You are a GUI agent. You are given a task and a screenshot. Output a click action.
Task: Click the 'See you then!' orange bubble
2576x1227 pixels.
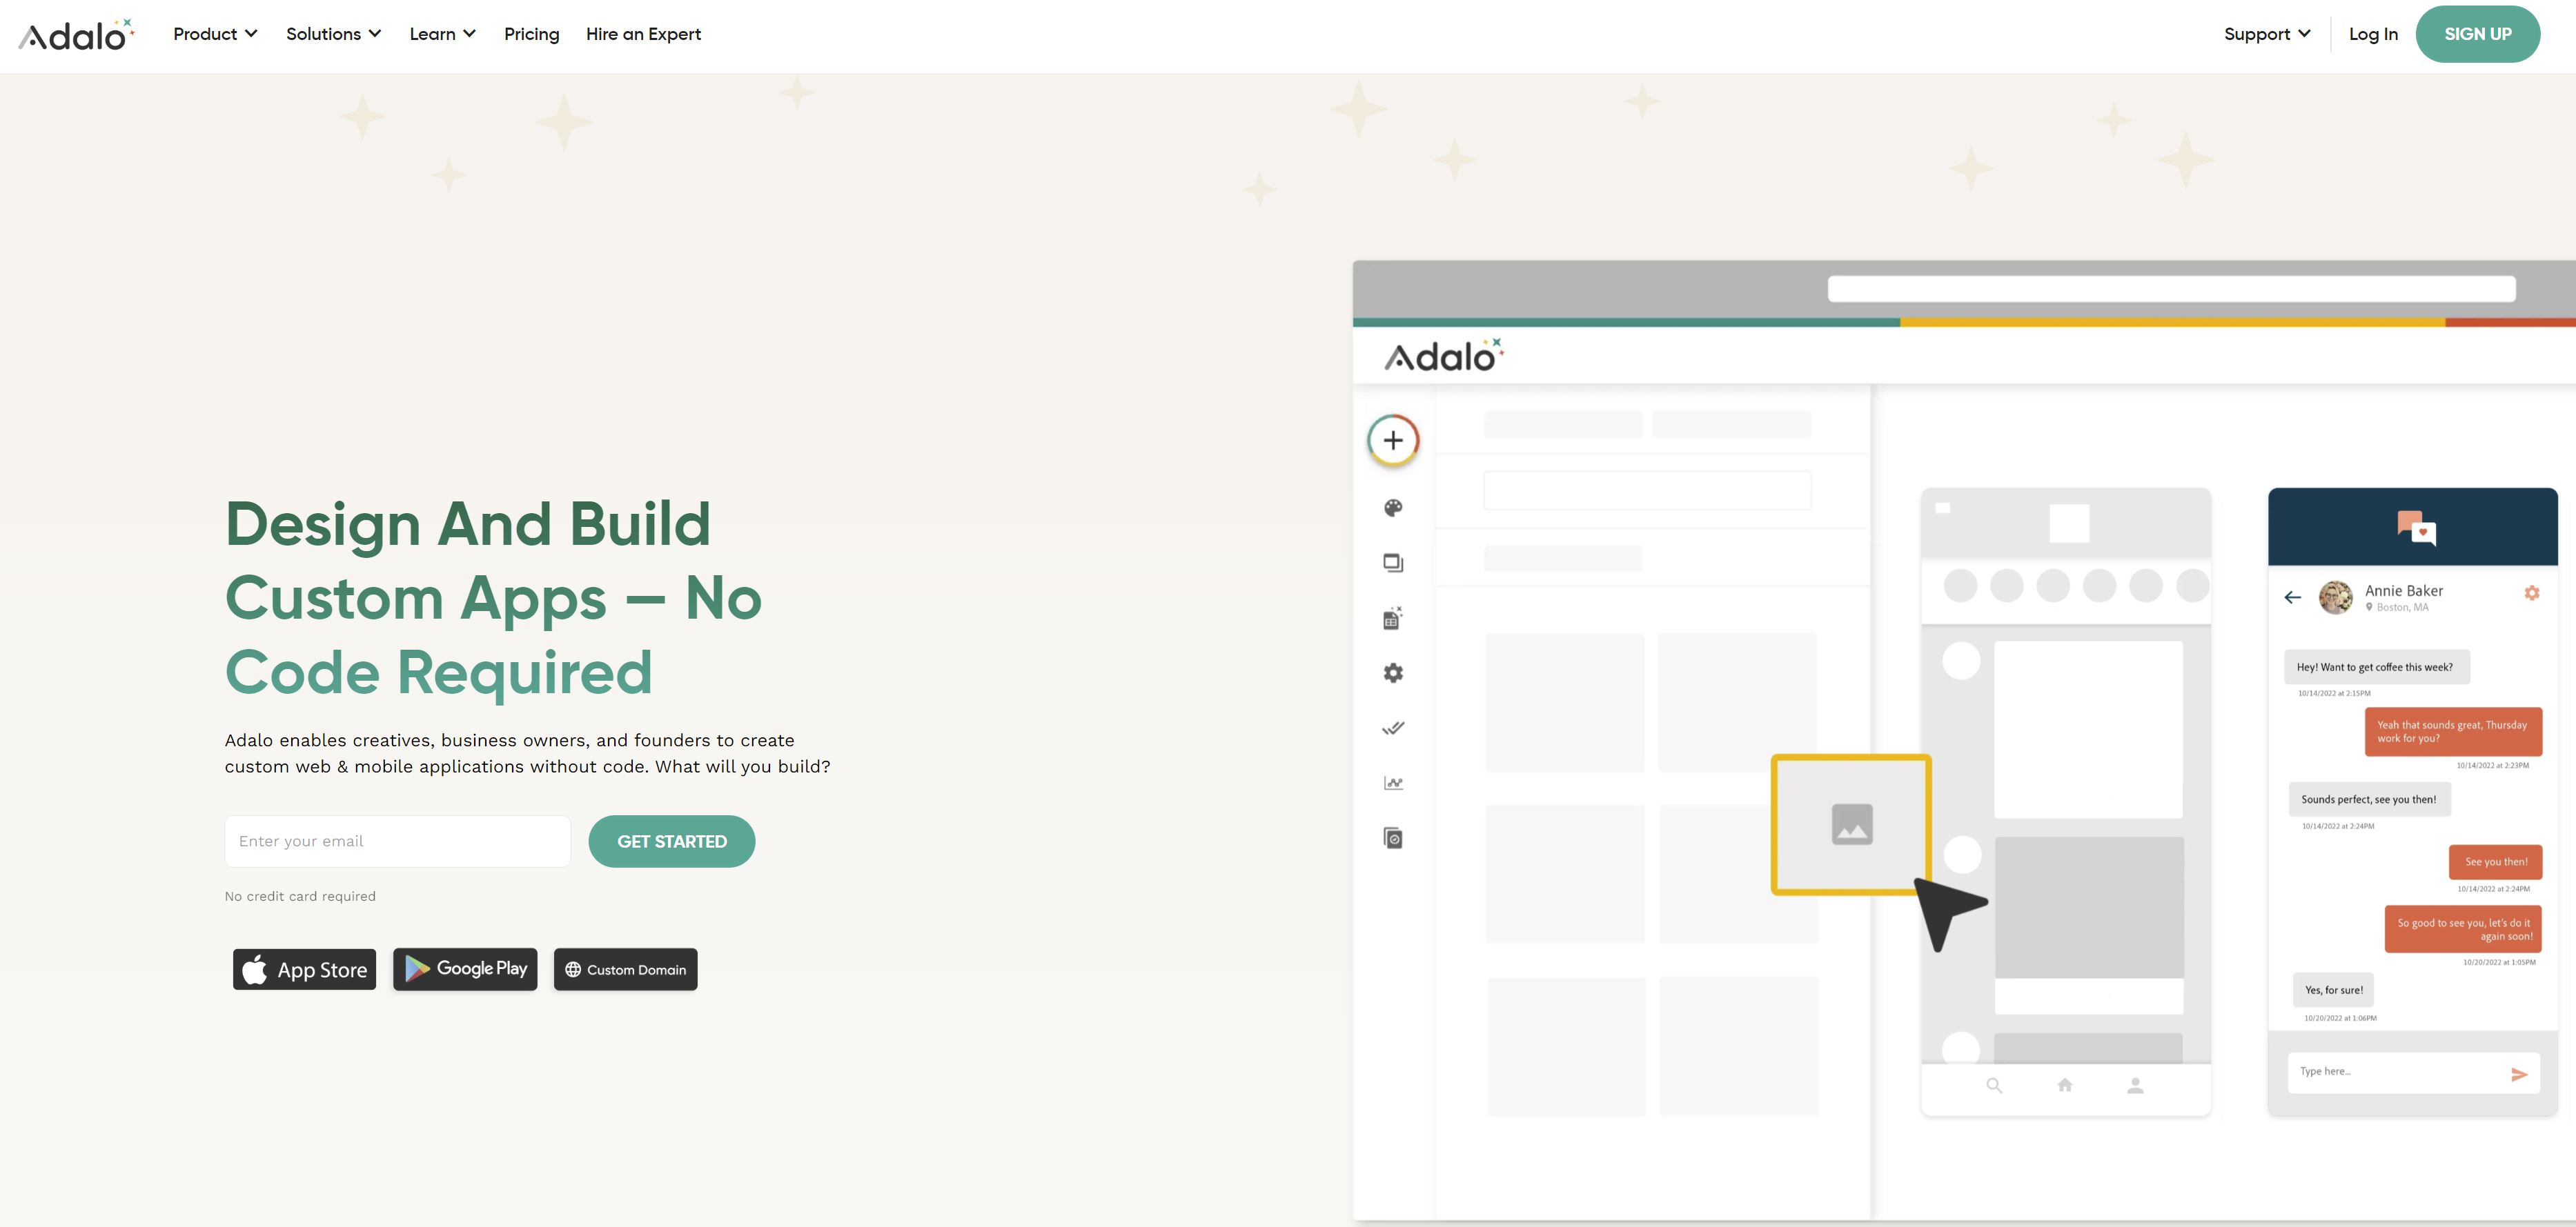tap(2495, 862)
